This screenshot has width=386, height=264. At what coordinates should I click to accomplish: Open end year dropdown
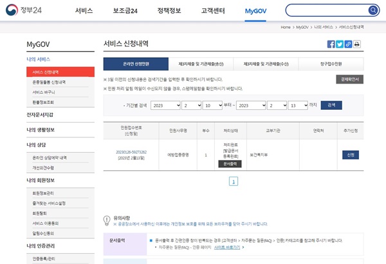251,105
